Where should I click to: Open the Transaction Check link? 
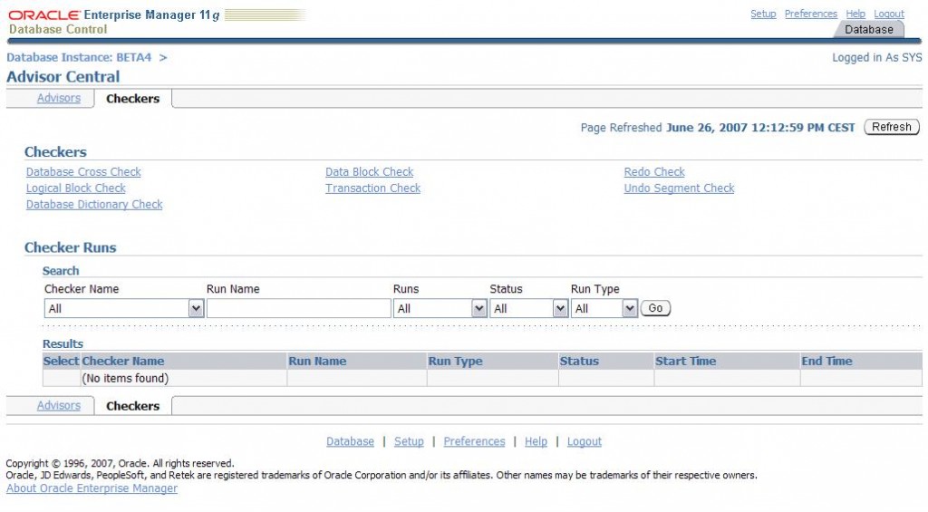coord(372,188)
